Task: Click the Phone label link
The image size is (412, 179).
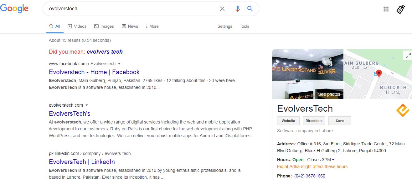Action: (284, 176)
